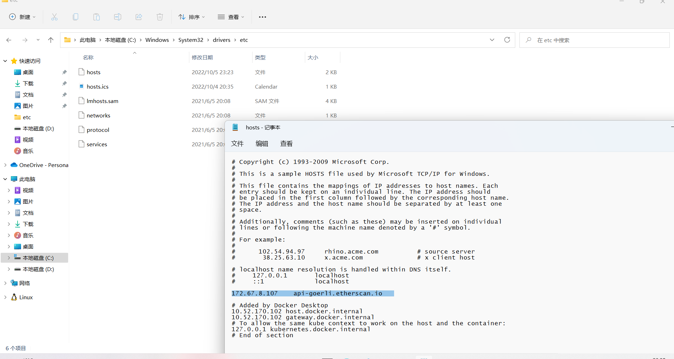Click the Share icon in the toolbar
The height and width of the screenshot is (359, 674).
click(x=138, y=17)
